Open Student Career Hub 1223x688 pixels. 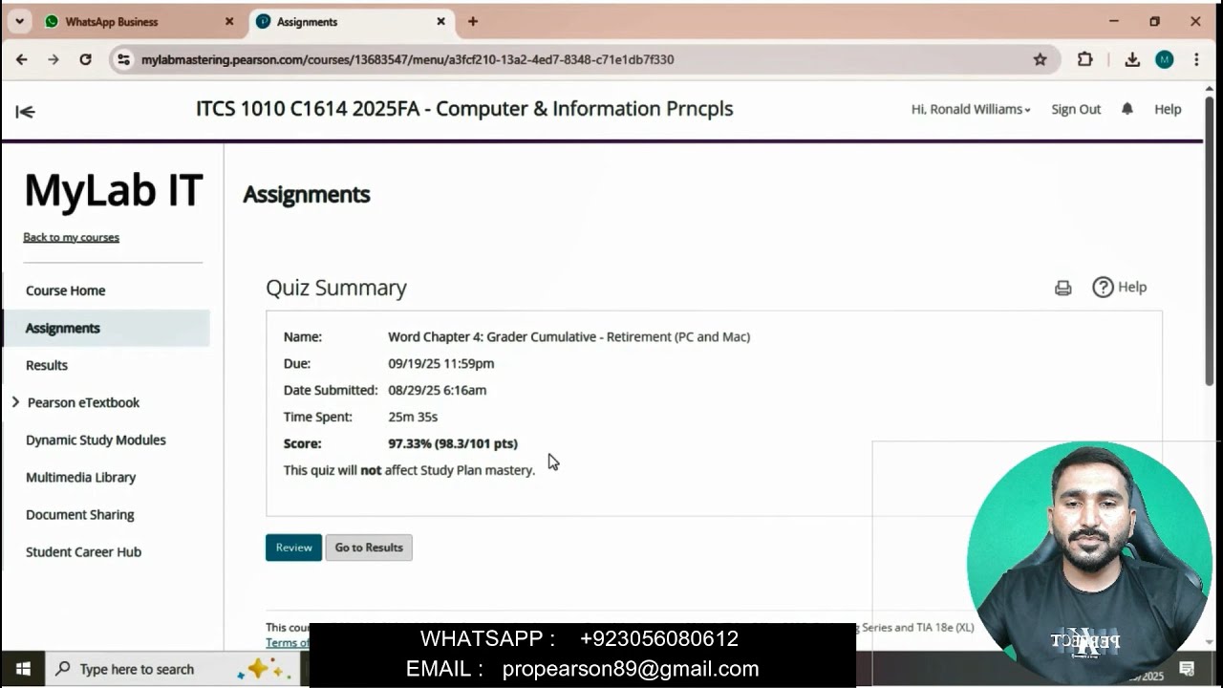[x=83, y=551]
